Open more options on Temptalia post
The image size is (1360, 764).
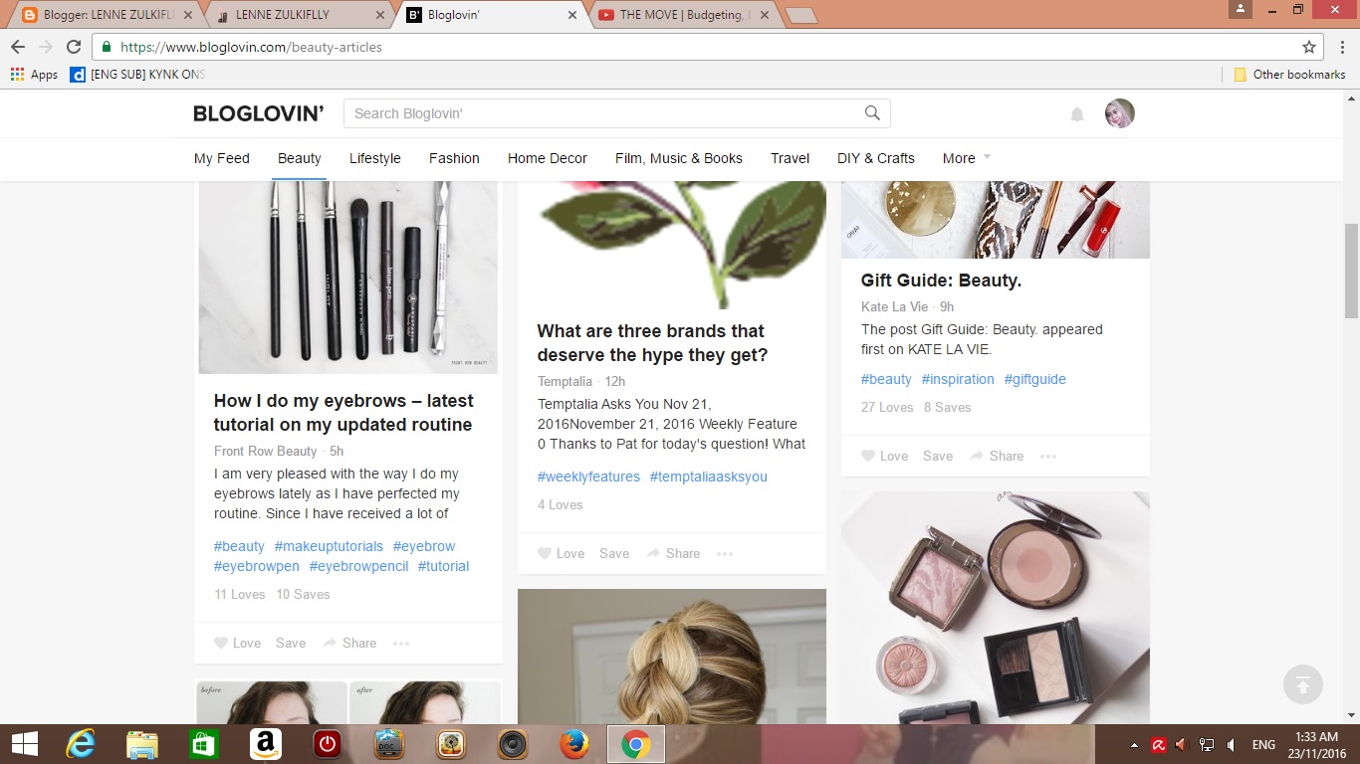[725, 553]
